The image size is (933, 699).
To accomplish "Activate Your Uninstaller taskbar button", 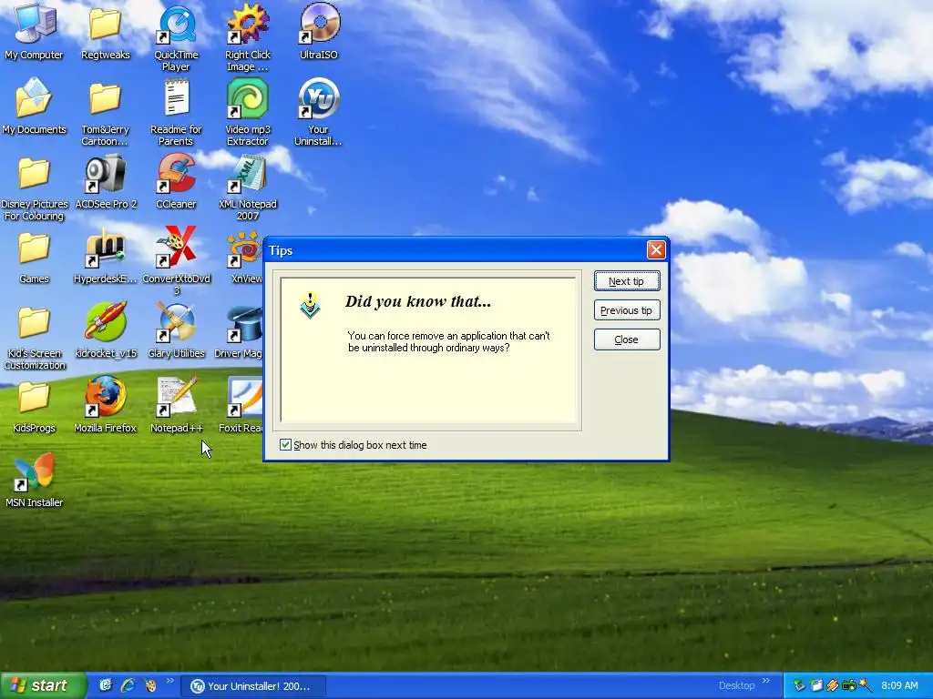I will [253, 686].
